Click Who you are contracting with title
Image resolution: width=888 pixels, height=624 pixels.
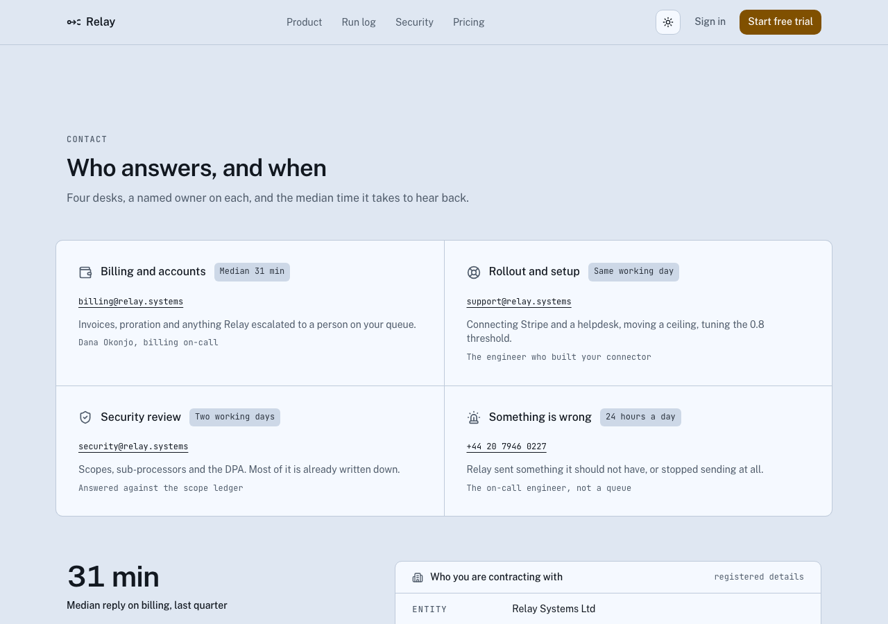click(x=496, y=577)
